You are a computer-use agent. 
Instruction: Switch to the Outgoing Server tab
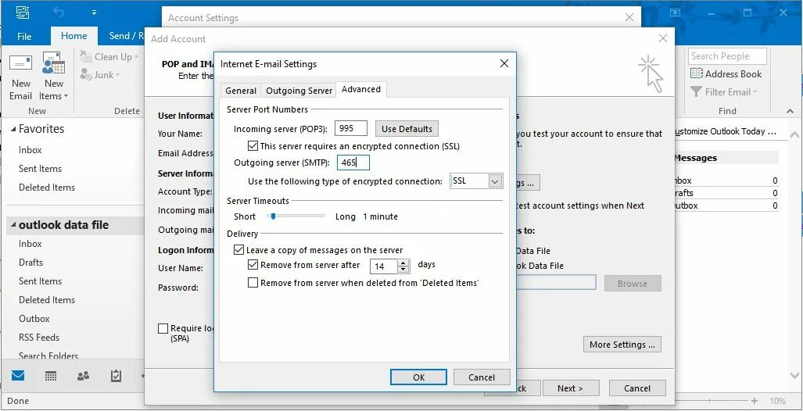pos(299,91)
